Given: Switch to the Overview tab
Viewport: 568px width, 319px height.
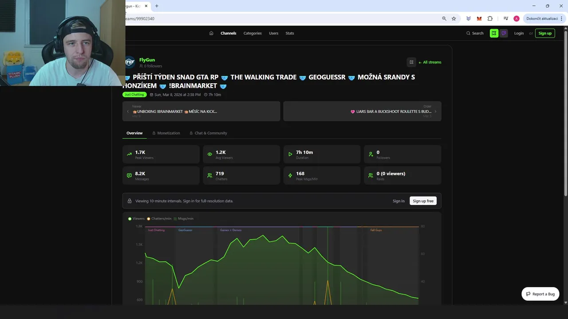Looking at the screenshot, I should [134, 133].
